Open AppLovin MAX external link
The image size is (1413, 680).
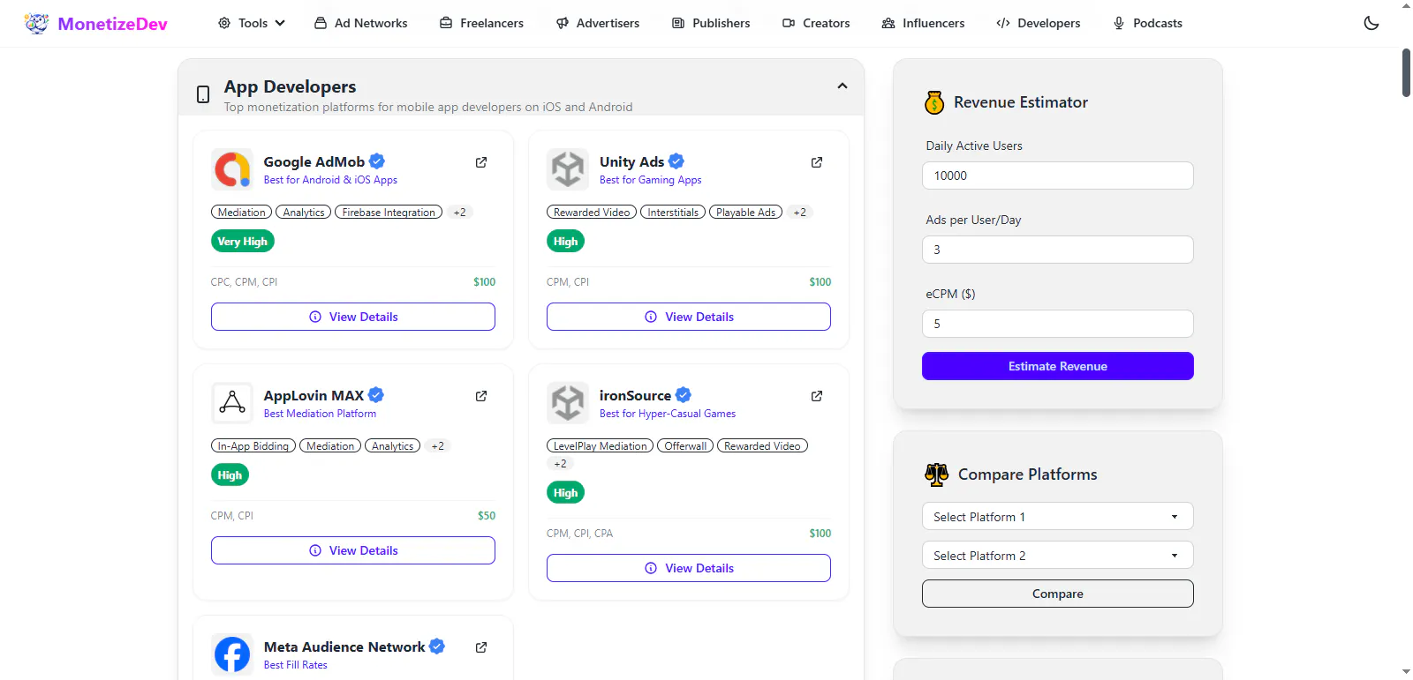pyautogui.click(x=481, y=396)
